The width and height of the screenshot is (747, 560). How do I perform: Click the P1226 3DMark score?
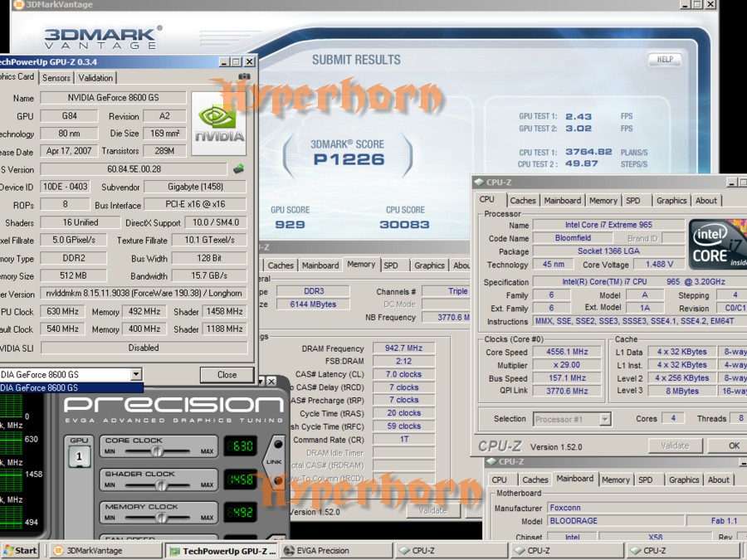[349, 159]
